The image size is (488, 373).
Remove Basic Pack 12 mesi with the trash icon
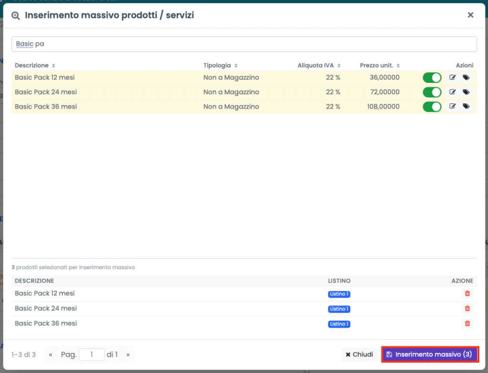click(467, 293)
